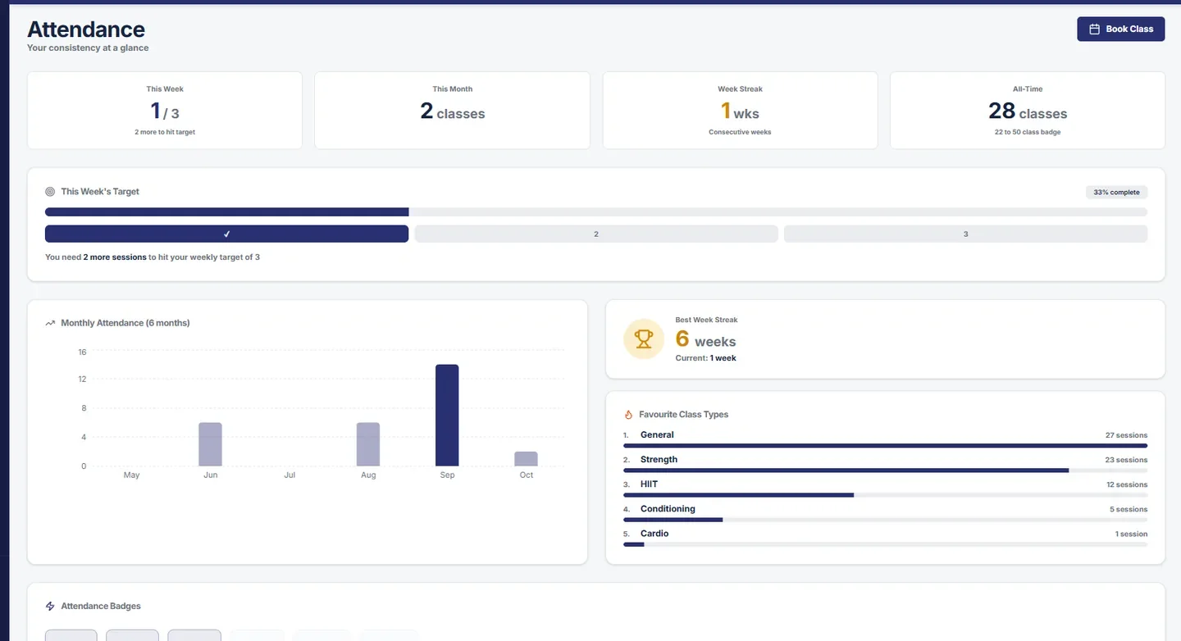The width and height of the screenshot is (1181, 641).
Task: Select the General class type row
Action: (x=885, y=439)
